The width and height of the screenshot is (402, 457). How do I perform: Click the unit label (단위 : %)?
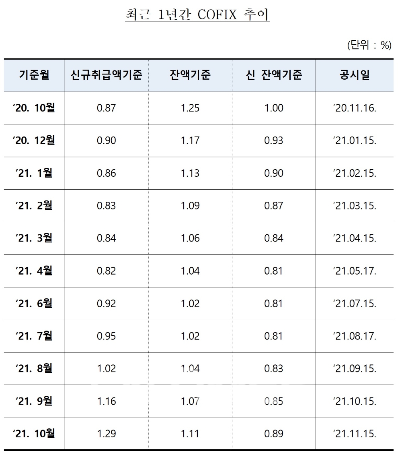369,45
